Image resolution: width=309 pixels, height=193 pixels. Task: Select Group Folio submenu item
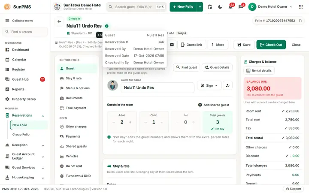(x=29, y=135)
